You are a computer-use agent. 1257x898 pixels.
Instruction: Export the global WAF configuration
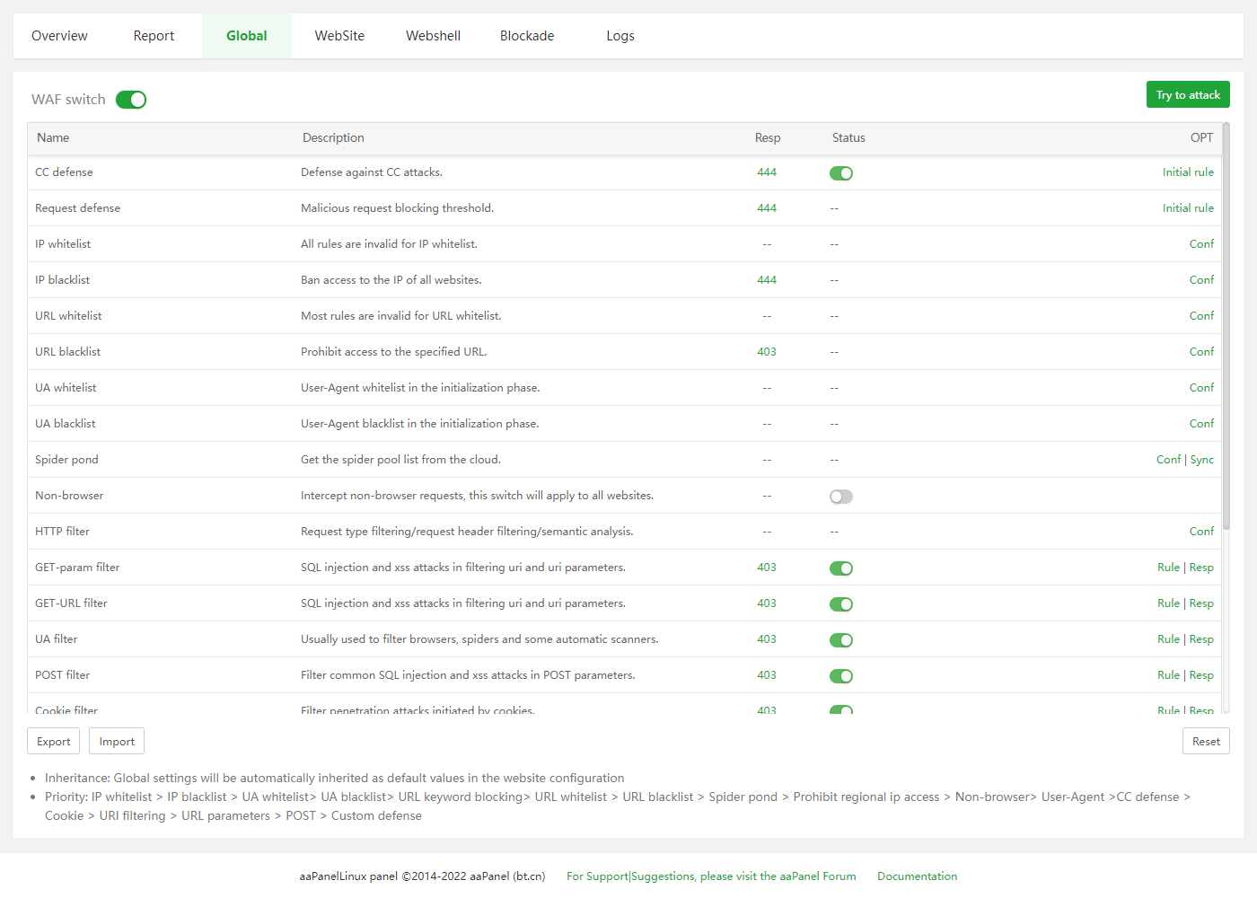(x=54, y=742)
